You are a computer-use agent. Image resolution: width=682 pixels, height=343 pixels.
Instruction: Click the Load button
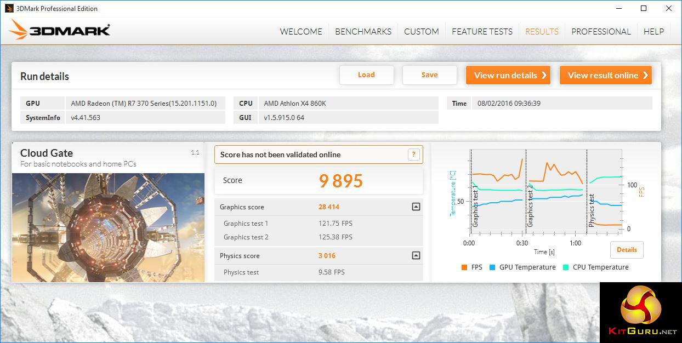click(366, 75)
